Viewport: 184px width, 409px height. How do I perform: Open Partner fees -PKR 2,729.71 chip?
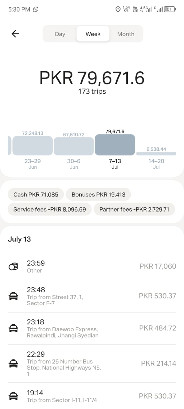(134, 210)
